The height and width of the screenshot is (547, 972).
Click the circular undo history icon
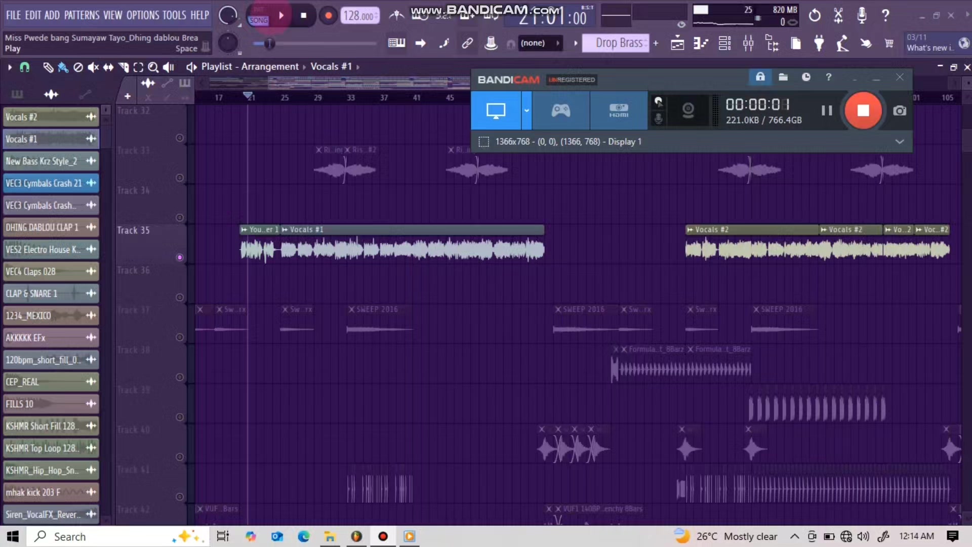coord(815,16)
